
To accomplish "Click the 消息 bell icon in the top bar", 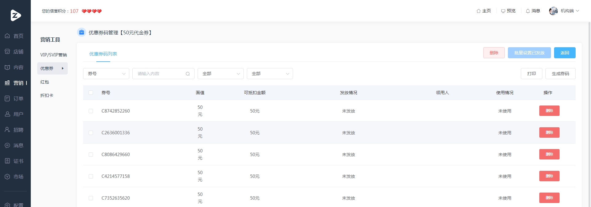I will [528, 11].
